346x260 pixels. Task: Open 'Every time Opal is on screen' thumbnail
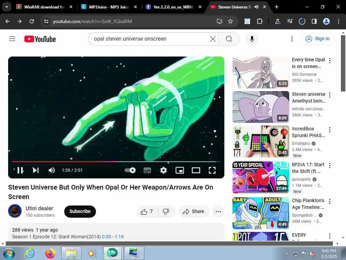pyautogui.click(x=261, y=72)
